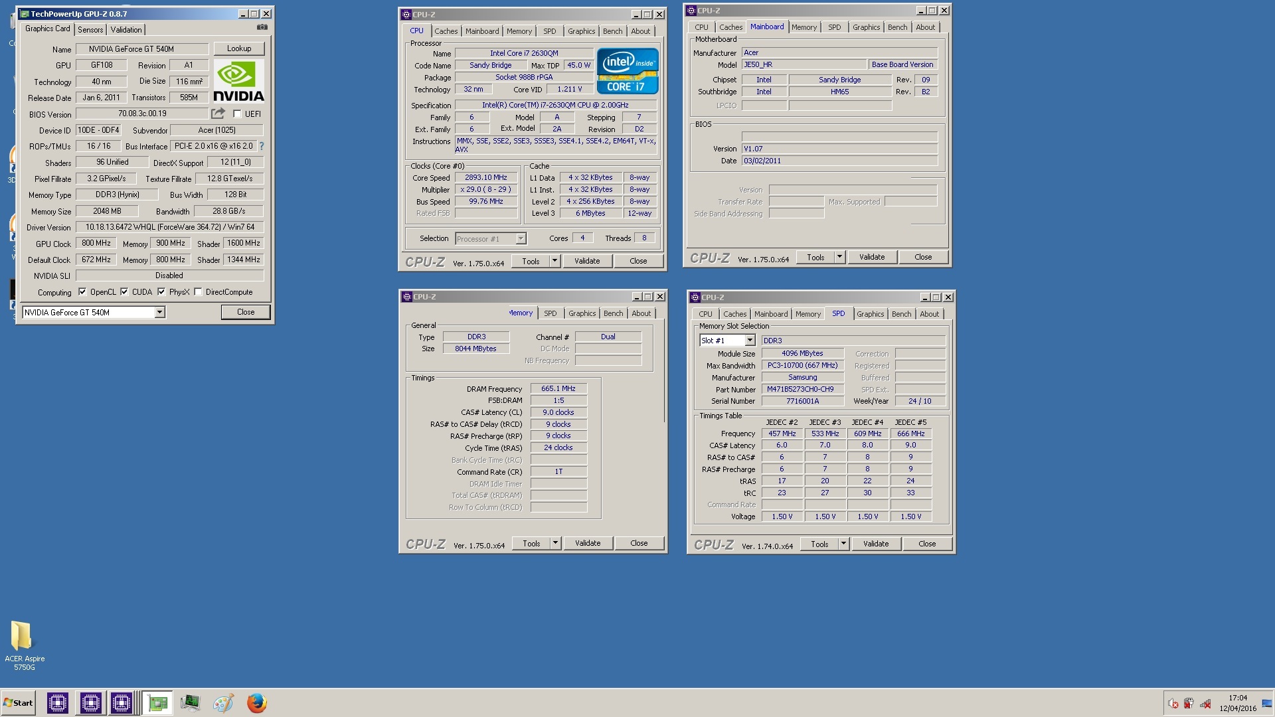This screenshot has width=1275, height=717.
Task: Expand Tools arrow in the Memory window
Action: pos(555,544)
